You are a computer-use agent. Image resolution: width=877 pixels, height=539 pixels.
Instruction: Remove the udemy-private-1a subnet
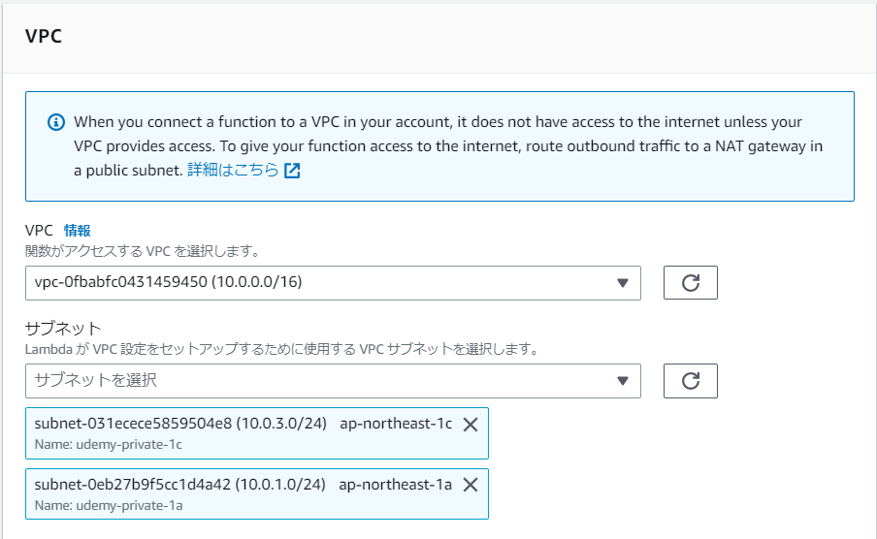[x=471, y=485]
